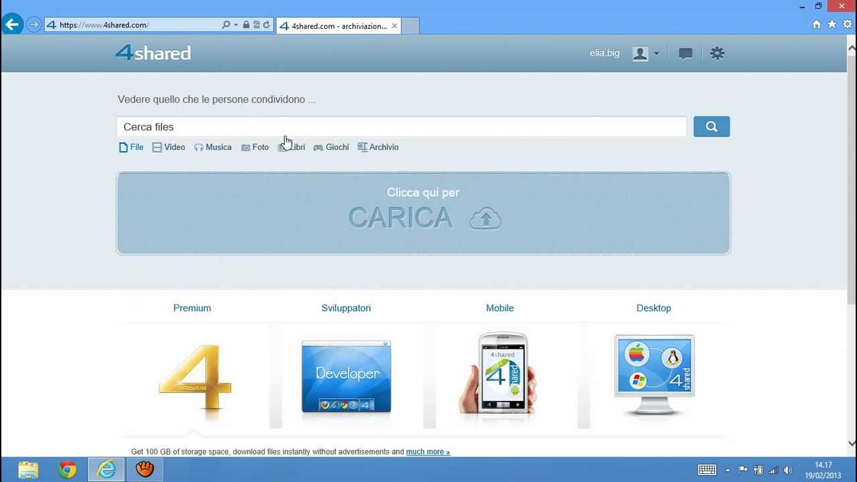The image size is (857, 482).
Task: Click the elia.big username
Action: pyautogui.click(x=604, y=53)
